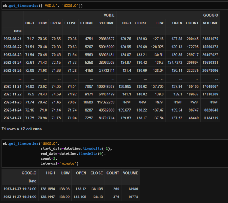The width and height of the screenshot is (228, 203).
Task: Select the daily row label 2023-11-27
Action: point(12,118)
